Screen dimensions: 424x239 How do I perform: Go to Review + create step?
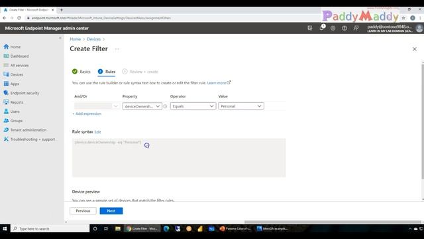[x=140, y=72]
